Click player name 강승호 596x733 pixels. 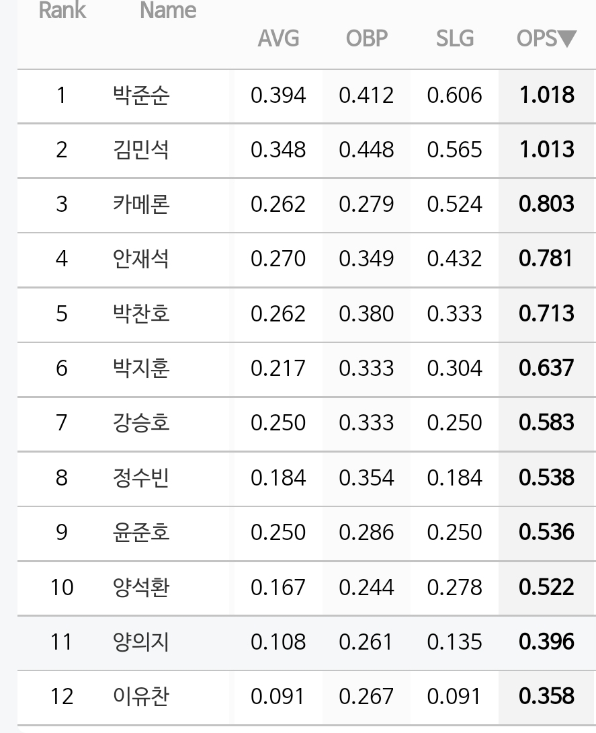pos(141,423)
